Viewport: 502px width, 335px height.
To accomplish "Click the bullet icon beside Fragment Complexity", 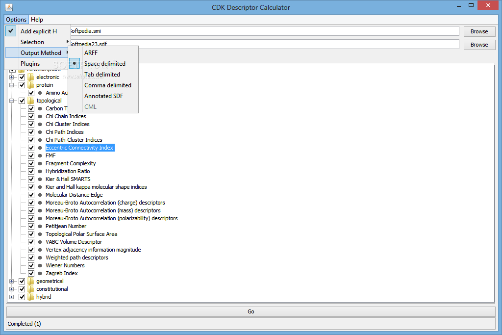I will (40, 163).
